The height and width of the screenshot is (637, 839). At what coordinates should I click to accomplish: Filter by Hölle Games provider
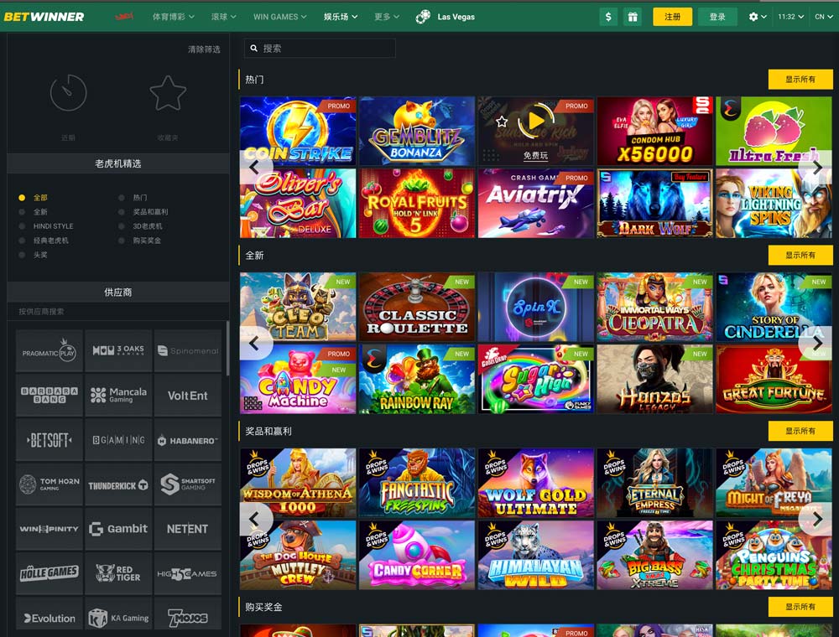[x=50, y=573]
